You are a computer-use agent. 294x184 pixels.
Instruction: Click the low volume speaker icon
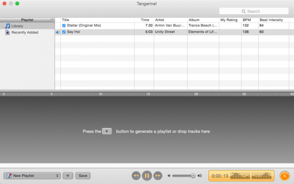tap(169, 176)
